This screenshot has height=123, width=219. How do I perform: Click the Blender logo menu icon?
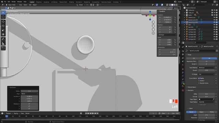coord(2,2)
